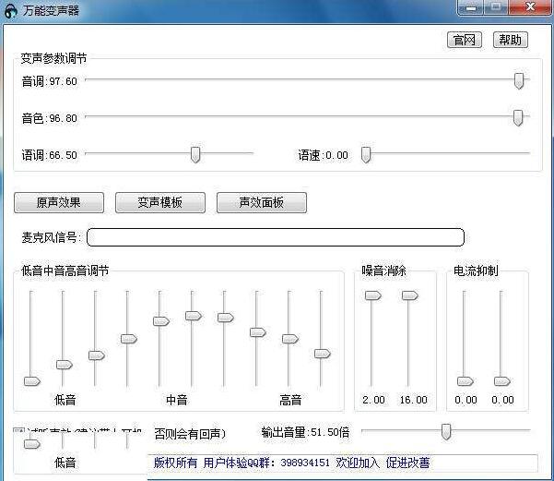The height and width of the screenshot is (481, 554).
Task: Click the first equalizer band slider handle
Action: tap(32, 381)
